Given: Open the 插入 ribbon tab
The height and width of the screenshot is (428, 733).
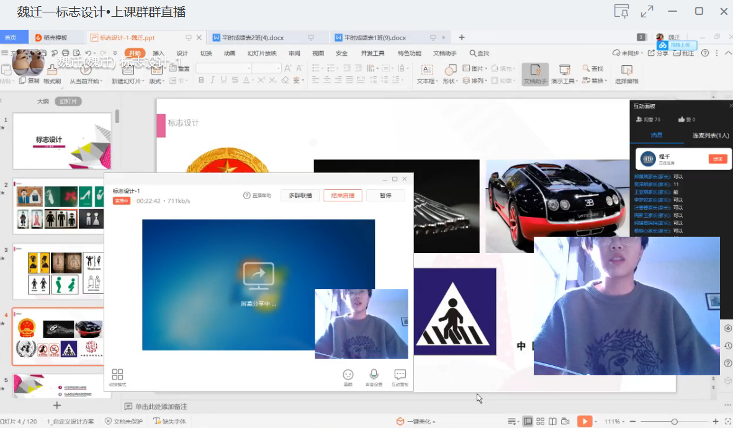Looking at the screenshot, I should 159,53.
